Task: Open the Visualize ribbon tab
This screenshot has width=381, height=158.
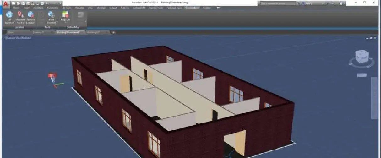Action: [79, 8]
